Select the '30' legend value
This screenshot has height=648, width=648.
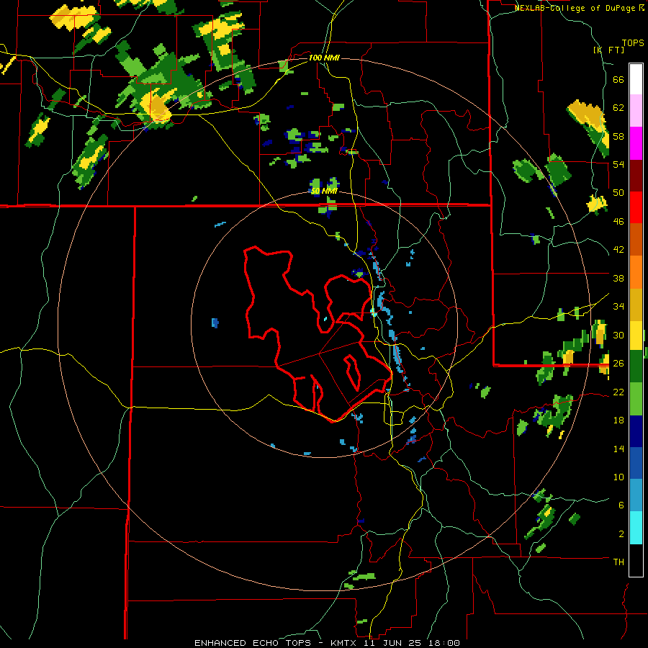(618, 335)
